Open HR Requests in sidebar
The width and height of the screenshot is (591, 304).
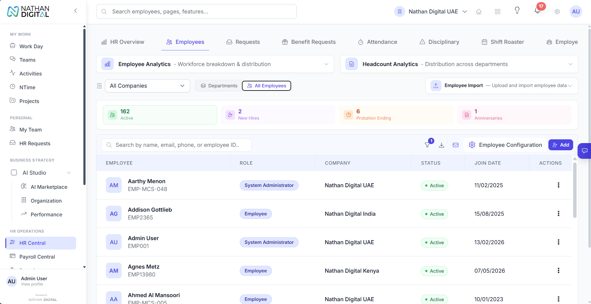(41, 143)
